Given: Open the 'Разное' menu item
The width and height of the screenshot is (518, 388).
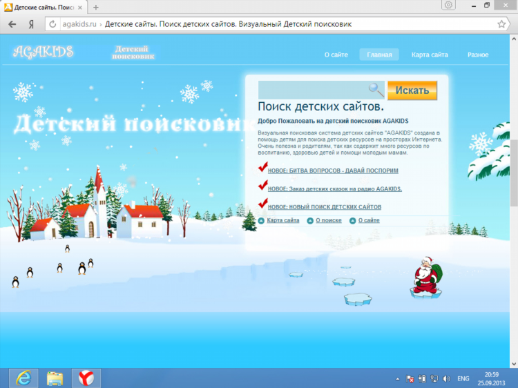Looking at the screenshot, I should pyautogui.click(x=478, y=55).
